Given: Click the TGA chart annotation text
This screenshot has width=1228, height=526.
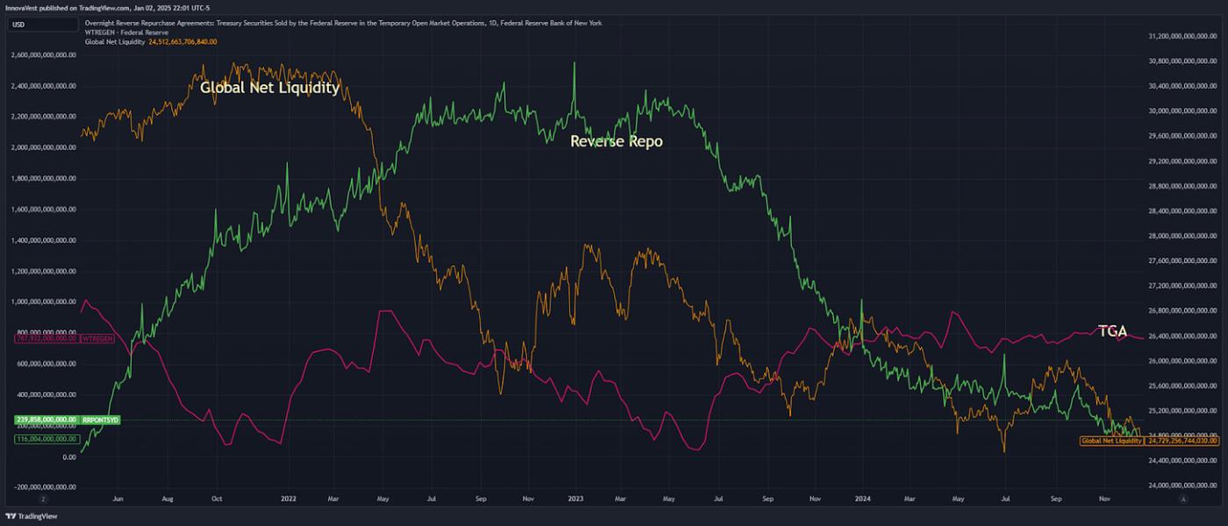Looking at the screenshot, I should 1112,331.
